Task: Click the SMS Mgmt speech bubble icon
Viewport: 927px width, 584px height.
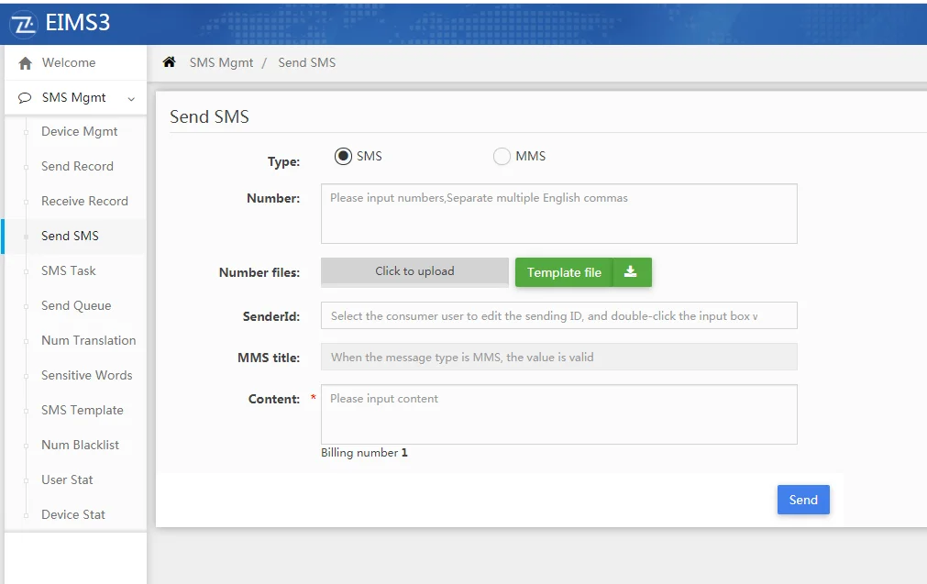Action: (26, 98)
